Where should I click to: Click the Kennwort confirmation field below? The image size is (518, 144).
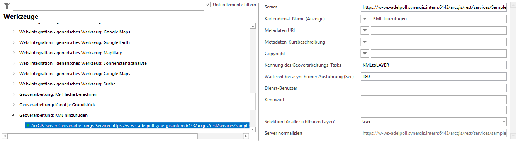pos(433,110)
